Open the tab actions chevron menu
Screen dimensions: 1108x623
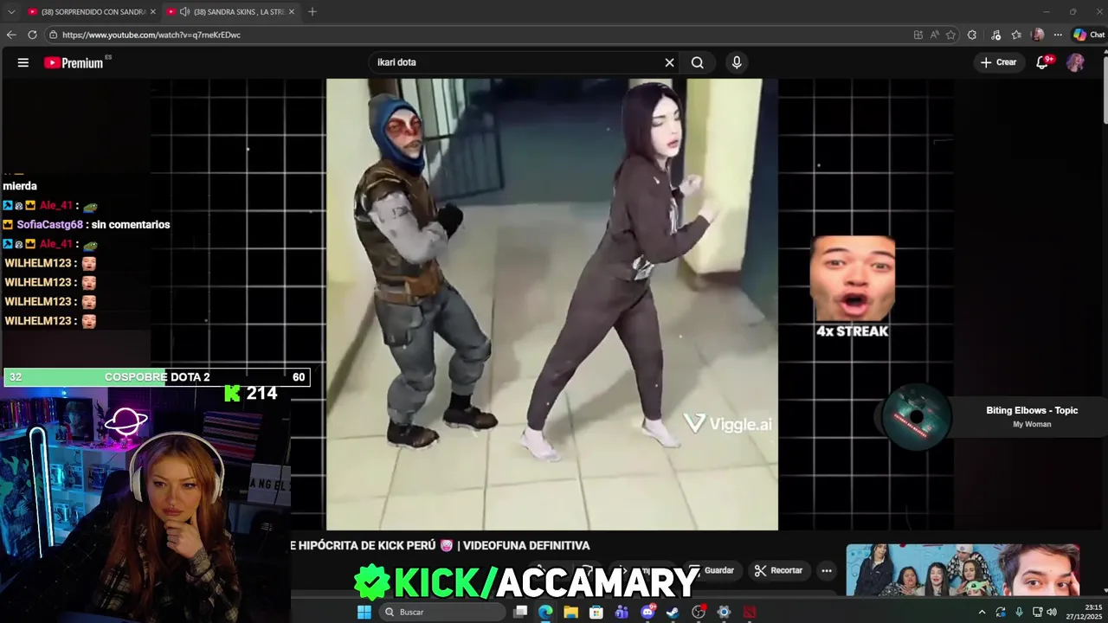(11, 11)
